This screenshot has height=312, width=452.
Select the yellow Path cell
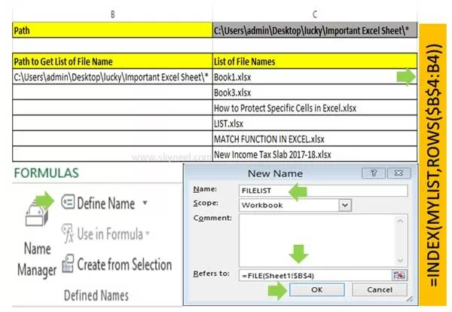point(112,30)
